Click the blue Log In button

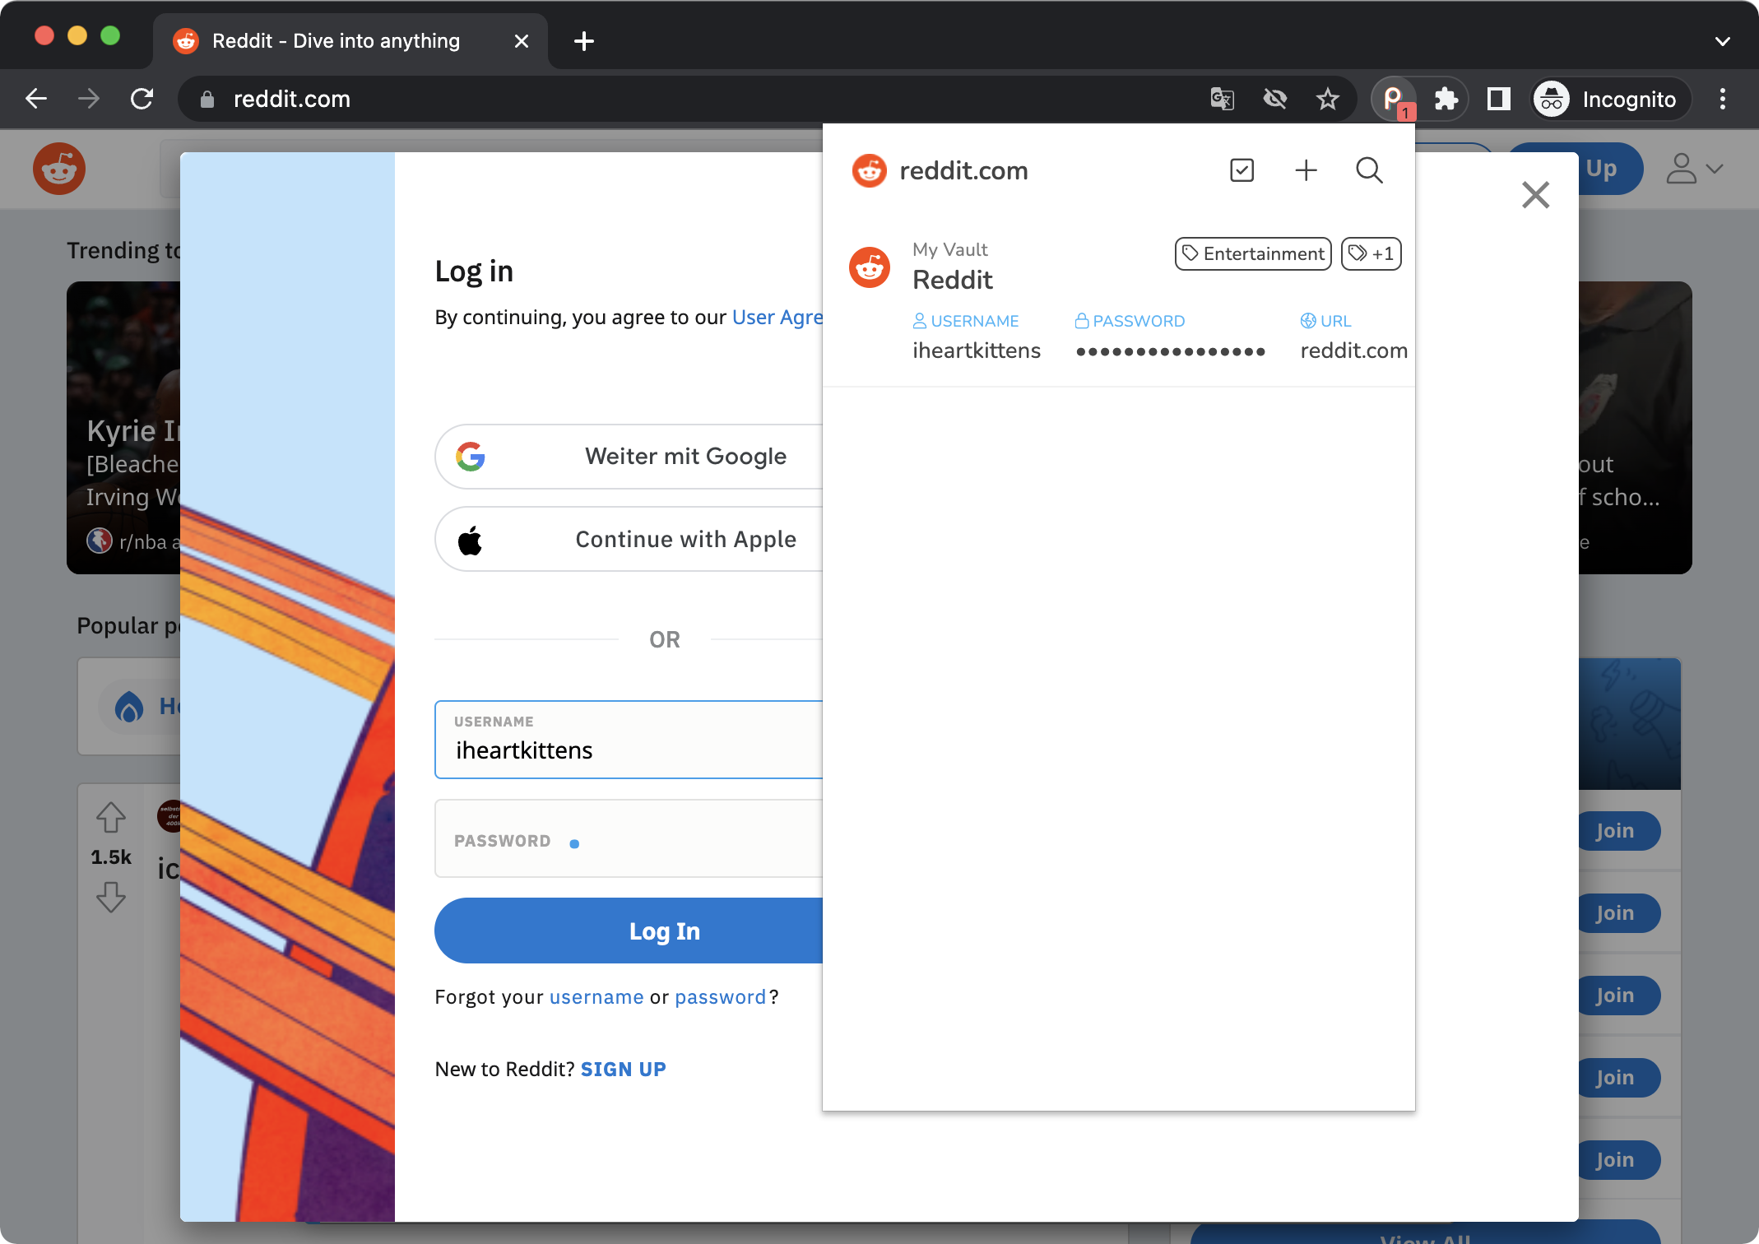click(x=629, y=931)
